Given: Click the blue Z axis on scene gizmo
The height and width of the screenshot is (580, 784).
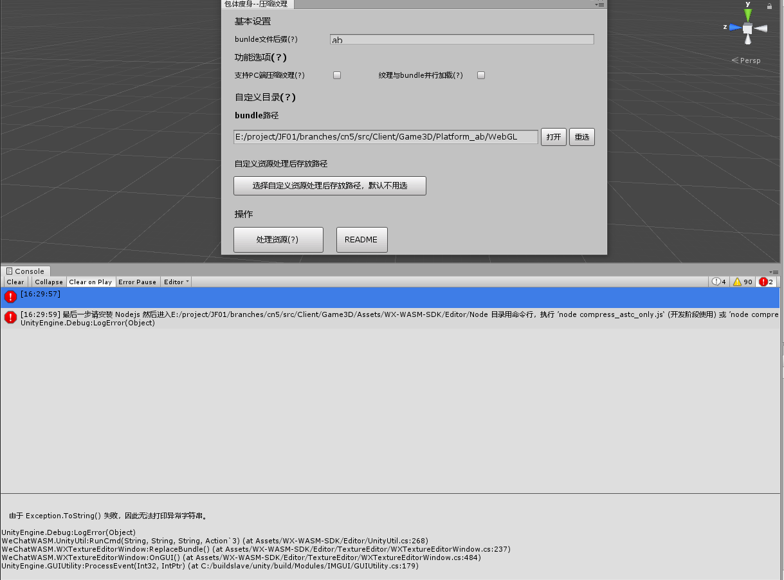Looking at the screenshot, I should click(x=733, y=26).
